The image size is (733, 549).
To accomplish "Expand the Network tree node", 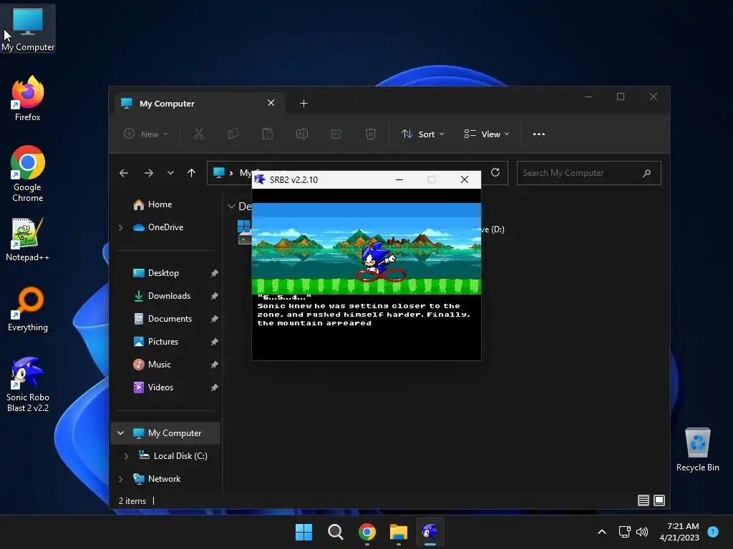I will point(120,479).
